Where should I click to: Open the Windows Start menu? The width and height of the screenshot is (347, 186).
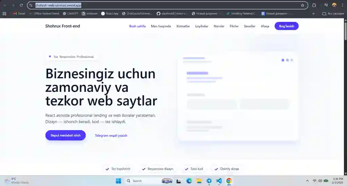click(119, 181)
